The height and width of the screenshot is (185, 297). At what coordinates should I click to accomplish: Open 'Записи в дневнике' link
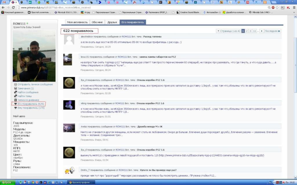point(28,100)
